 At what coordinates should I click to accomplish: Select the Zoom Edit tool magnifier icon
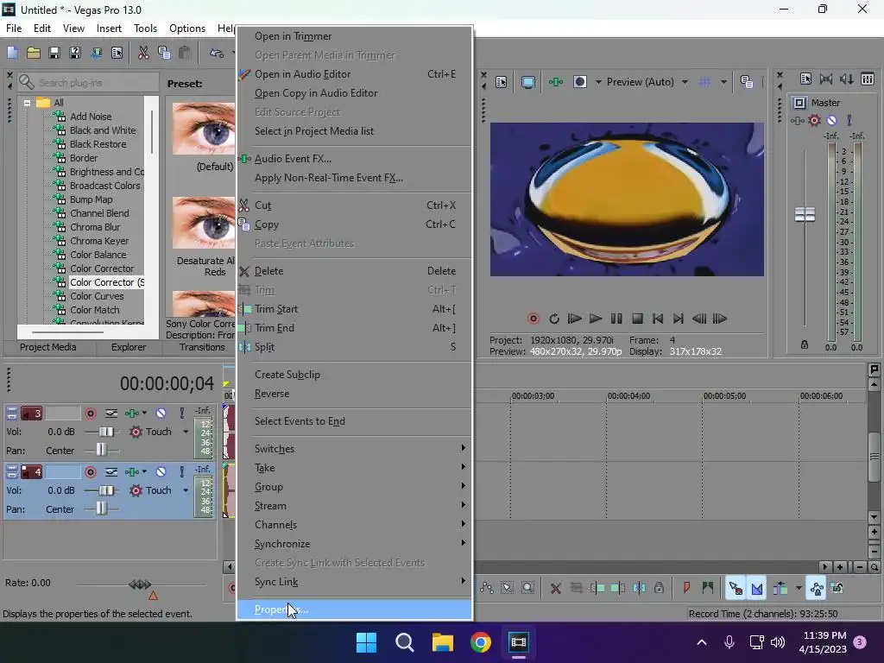point(527,588)
